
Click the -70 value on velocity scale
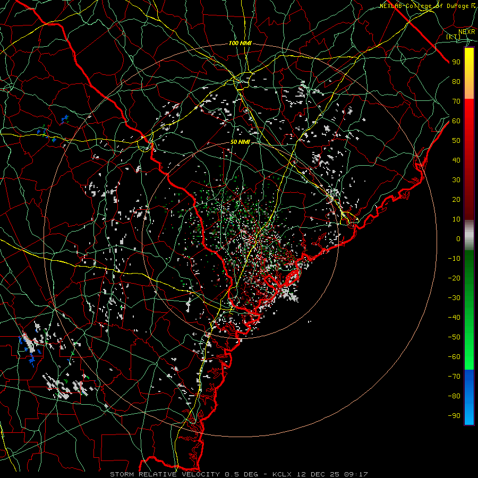[454, 377]
